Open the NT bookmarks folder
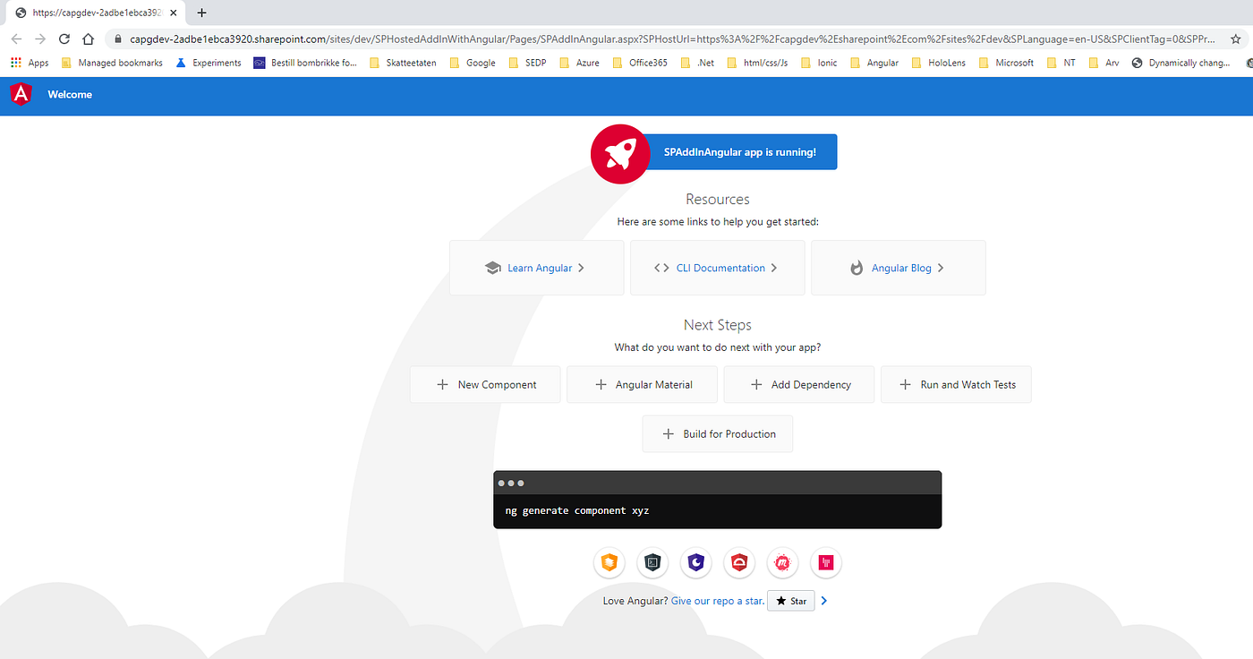The image size is (1253, 659). tap(1061, 63)
